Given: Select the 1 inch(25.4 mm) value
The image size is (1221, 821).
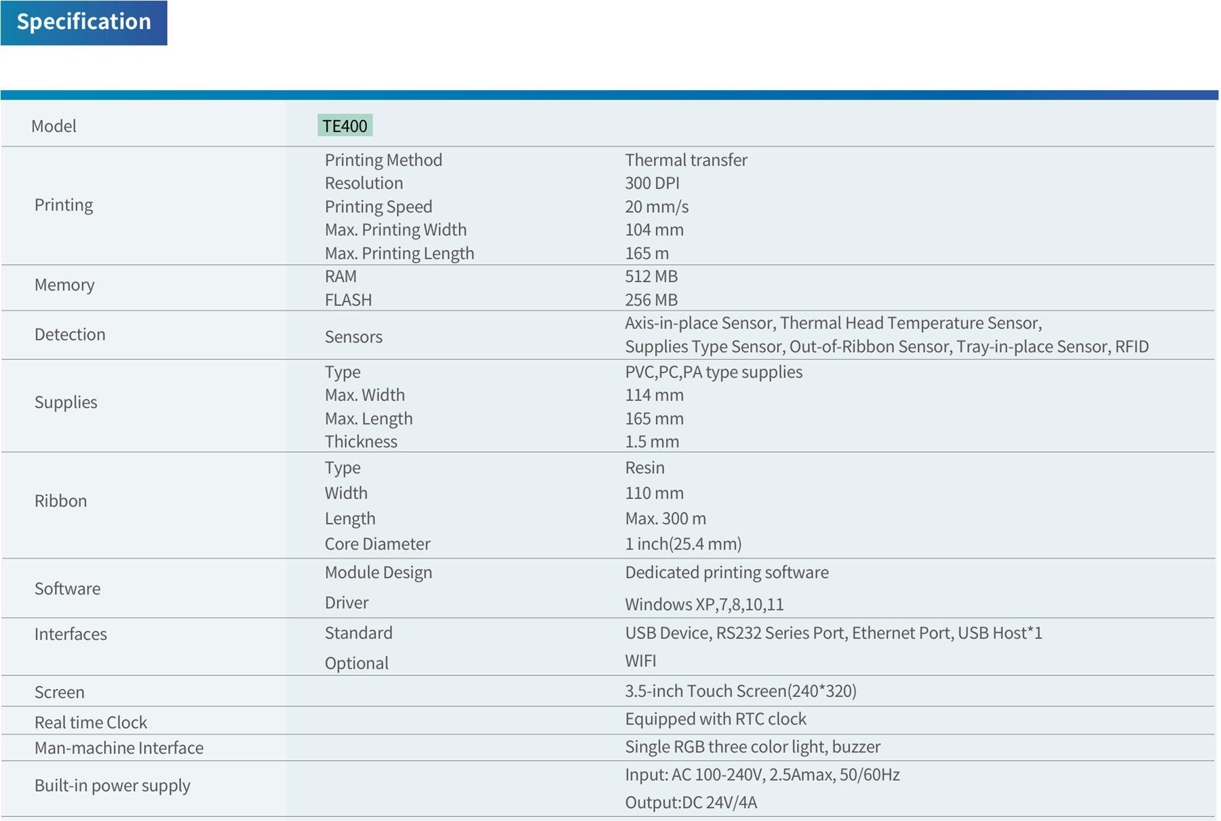Looking at the screenshot, I should [683, 544].
